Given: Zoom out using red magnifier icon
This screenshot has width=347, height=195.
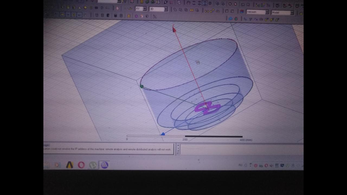Looking at the screenshot, I should (x=235, y=4).
